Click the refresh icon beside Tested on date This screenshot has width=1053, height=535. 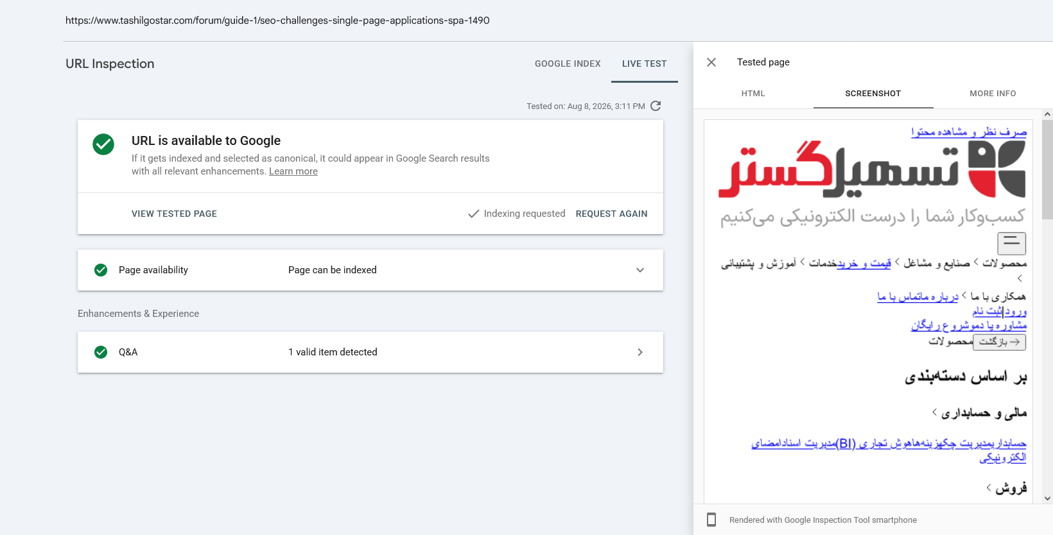tap(656, 106)
